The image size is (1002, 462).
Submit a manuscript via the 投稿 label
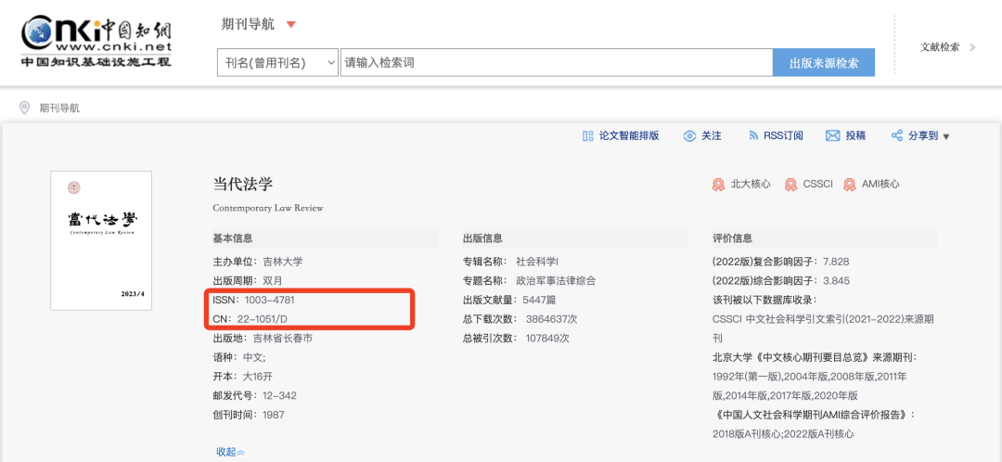(x=855, y=135)
